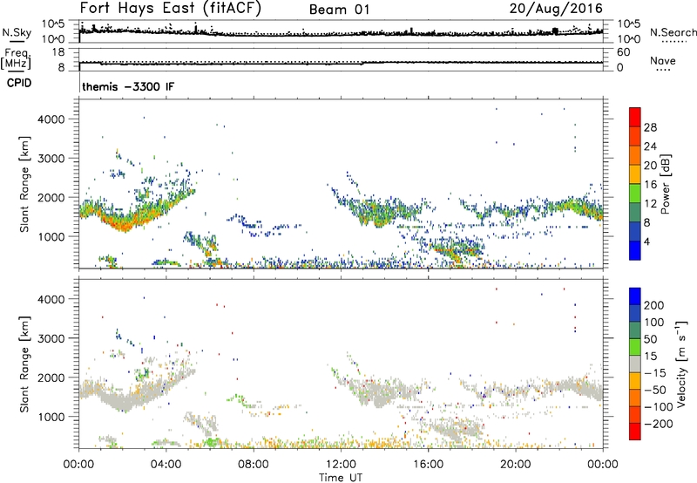
Task: Select the "N.Sky" legend label
Action: tap(17, 32)
